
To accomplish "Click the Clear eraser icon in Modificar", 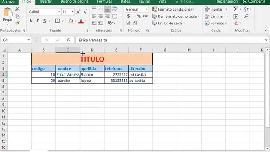I will point(236,23).
